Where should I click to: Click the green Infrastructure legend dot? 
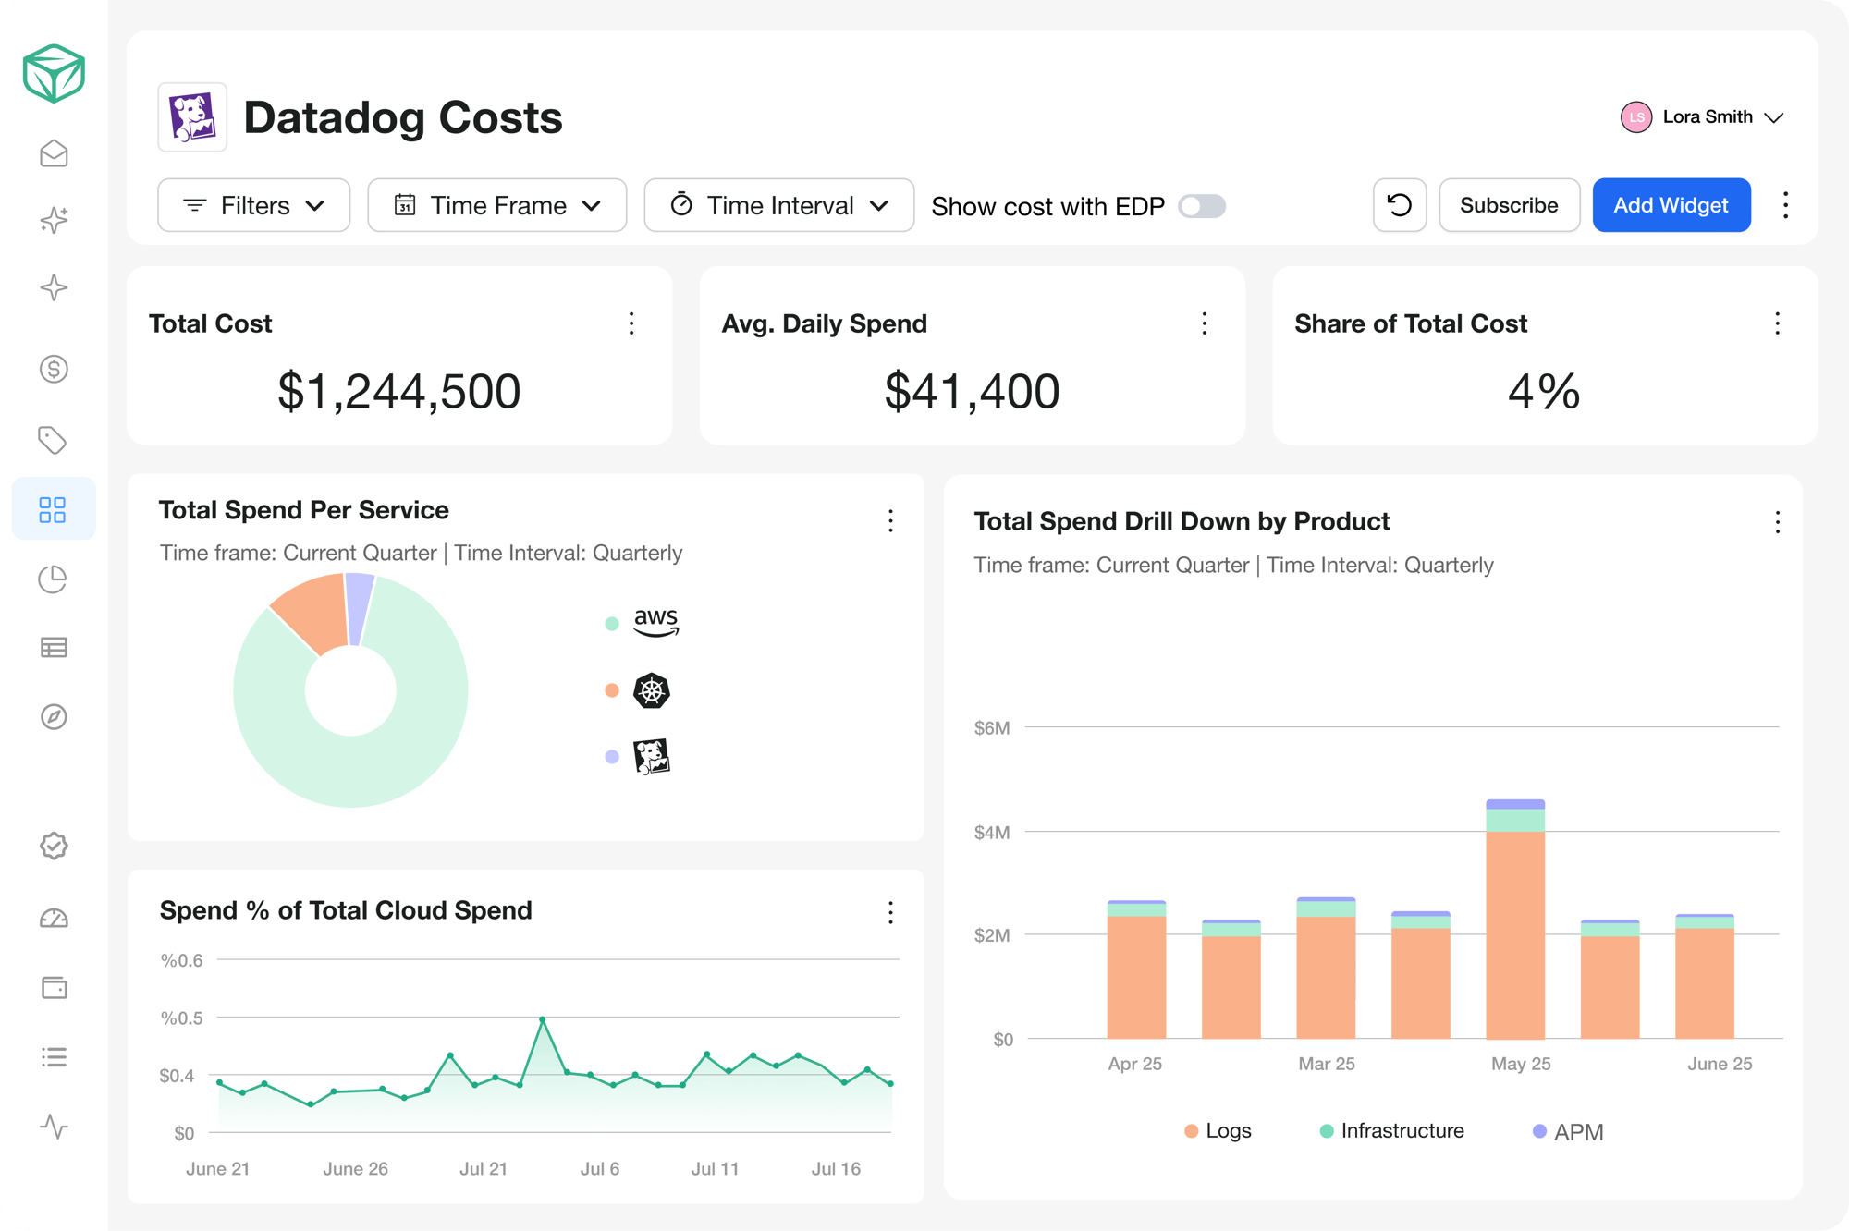click(x=1327, y=1131)
